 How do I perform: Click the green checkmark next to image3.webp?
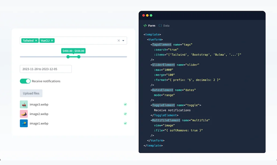coord(125,104)
